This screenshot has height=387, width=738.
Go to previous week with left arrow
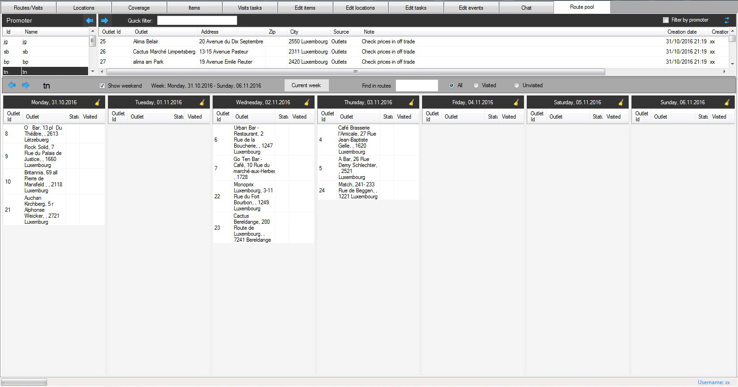[12, 85]
